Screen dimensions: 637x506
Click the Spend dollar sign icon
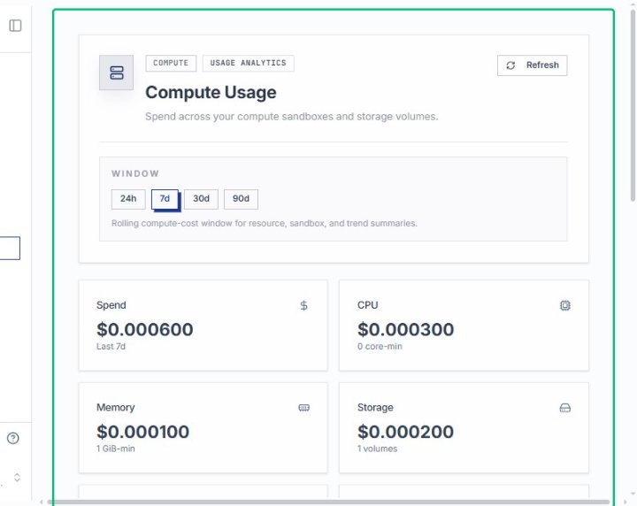coord(303,305)
